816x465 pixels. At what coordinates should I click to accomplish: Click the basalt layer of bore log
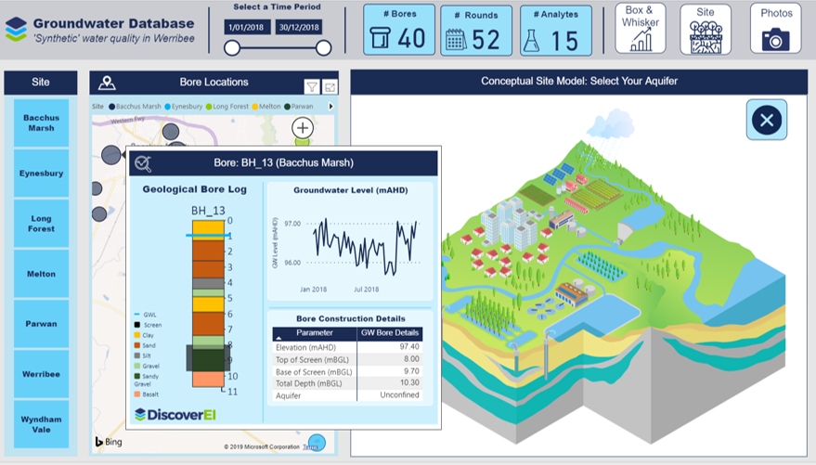[208, 379]
